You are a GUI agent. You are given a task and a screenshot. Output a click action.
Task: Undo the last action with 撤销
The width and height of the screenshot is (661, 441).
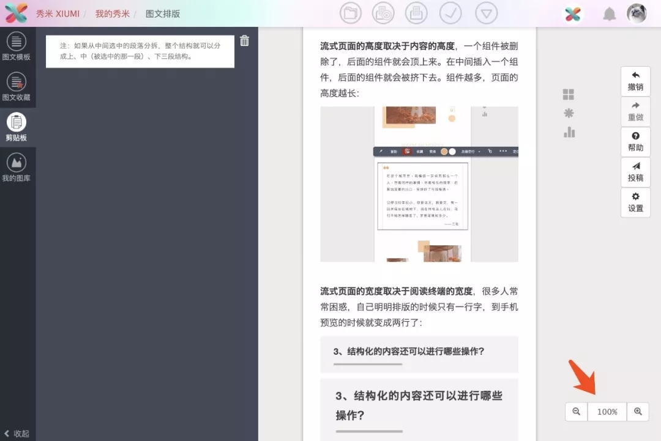(x=635, y=80)
